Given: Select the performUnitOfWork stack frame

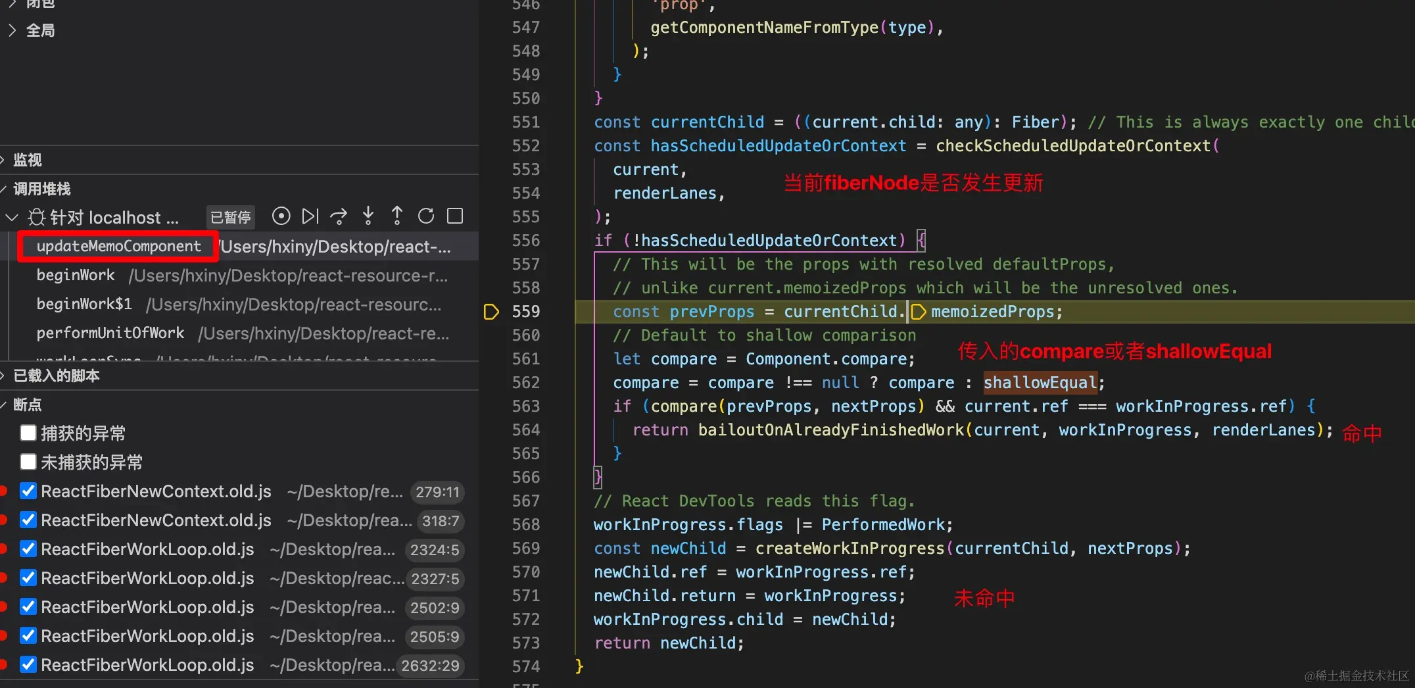Looking at the screenshot, I should pos(239,333).
